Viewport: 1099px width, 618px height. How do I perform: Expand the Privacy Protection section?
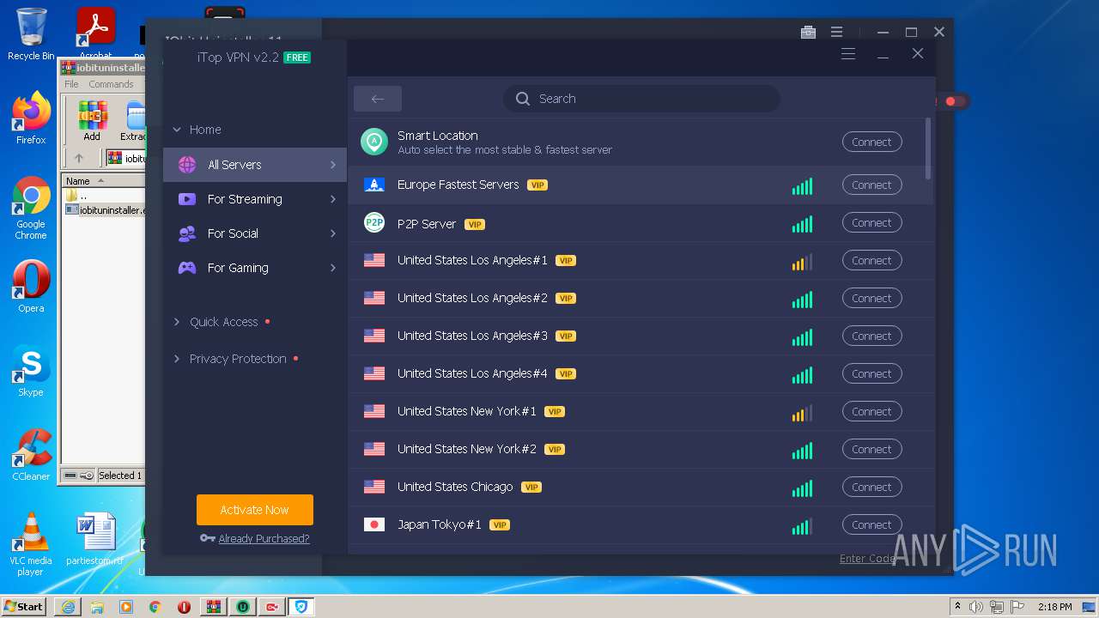236,359
